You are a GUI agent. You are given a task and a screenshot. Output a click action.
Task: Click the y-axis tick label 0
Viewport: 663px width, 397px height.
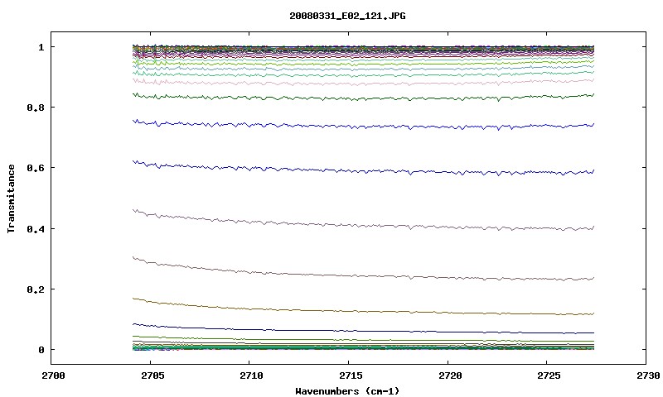point(41,350)
